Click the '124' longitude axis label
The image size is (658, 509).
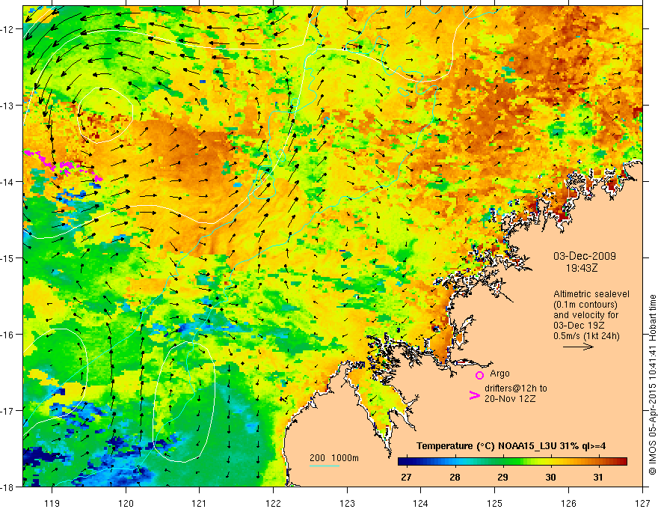click(x=421, y=503)
